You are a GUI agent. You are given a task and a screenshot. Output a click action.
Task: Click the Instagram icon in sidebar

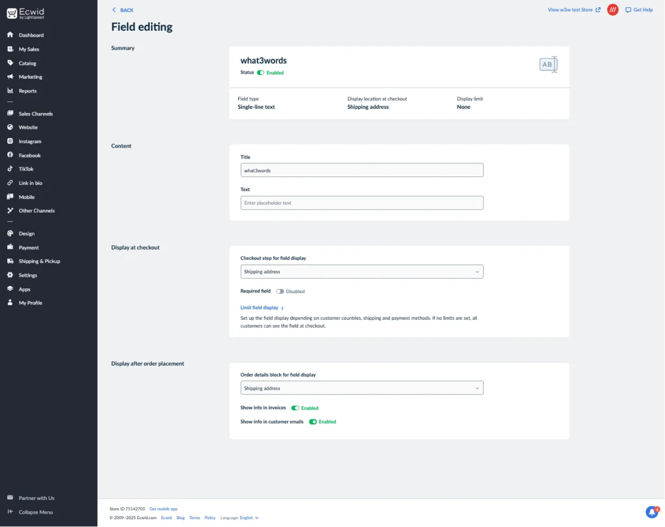point(10,141)
